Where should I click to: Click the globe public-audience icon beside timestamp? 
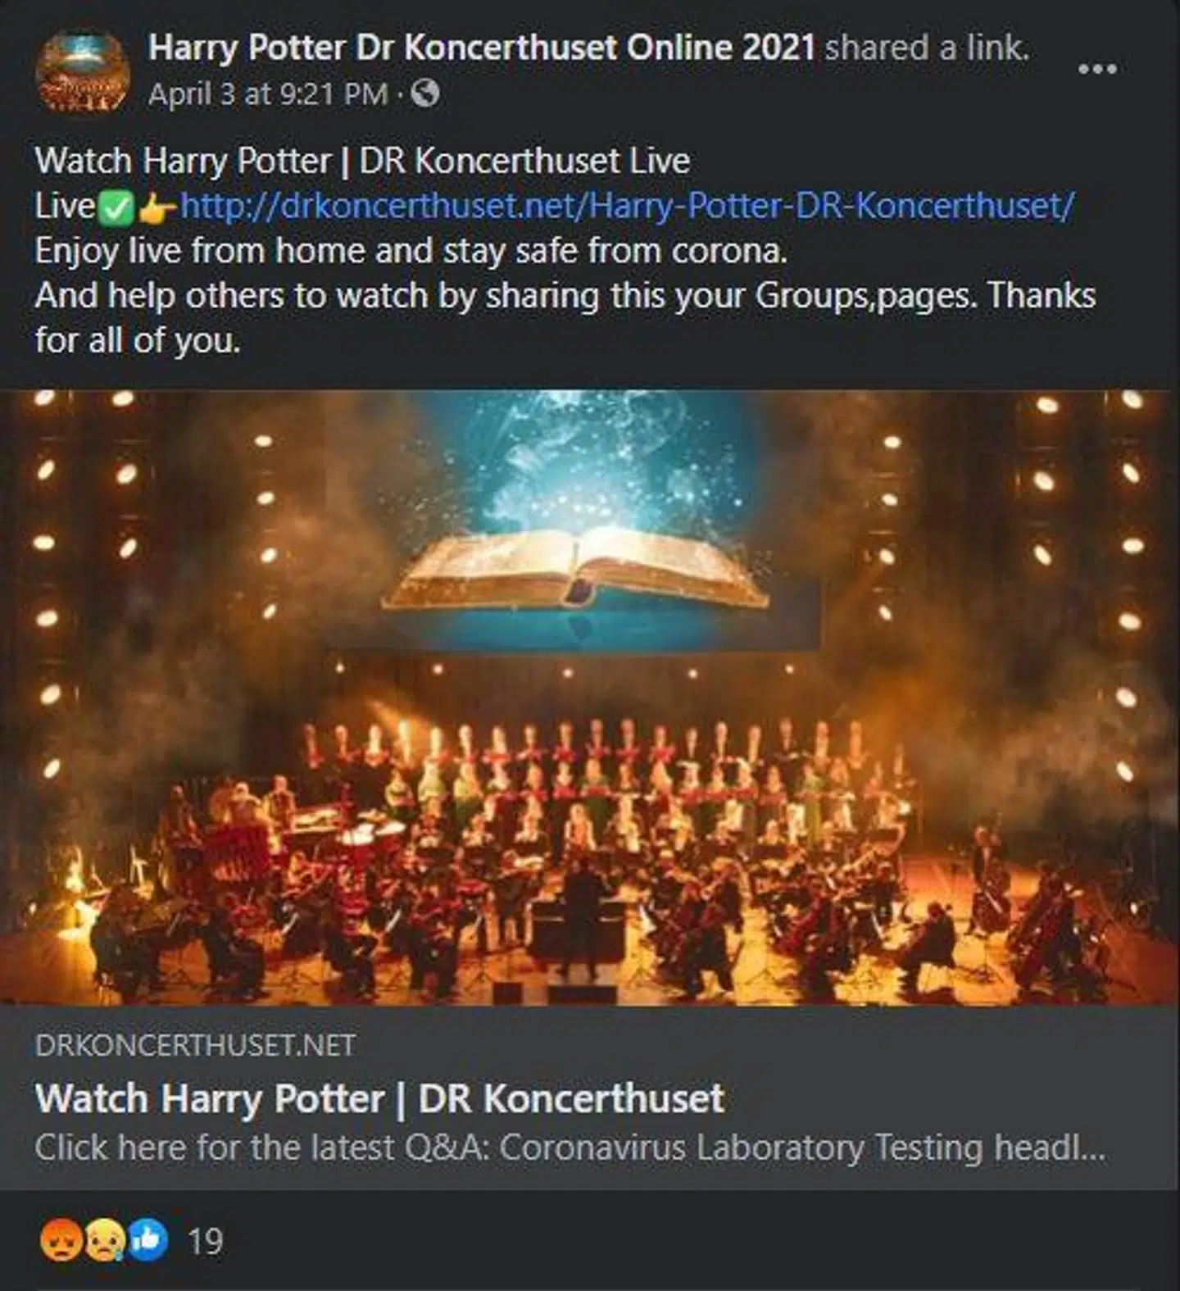424,94
